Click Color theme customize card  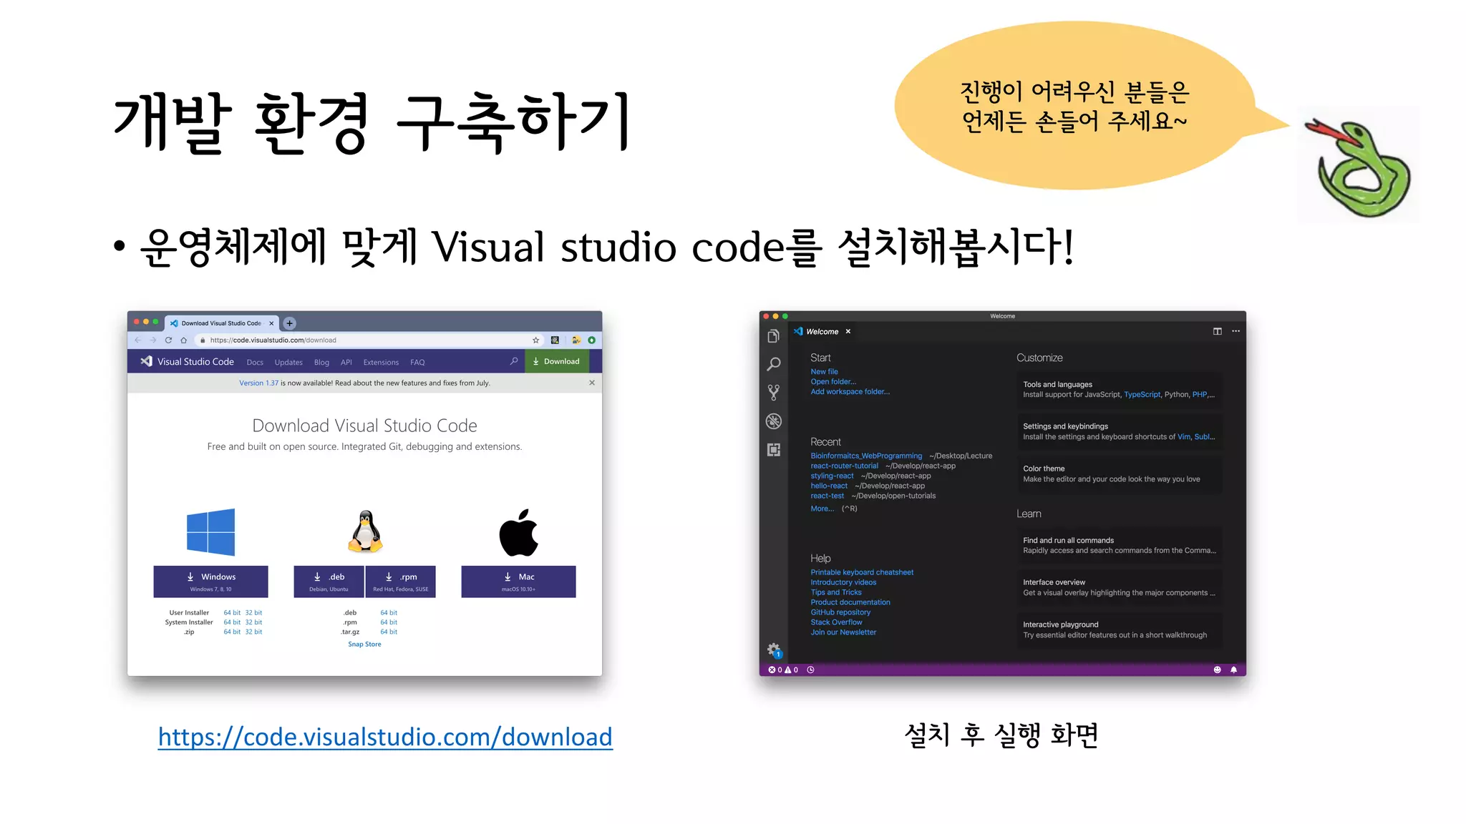click(1119, 474)
